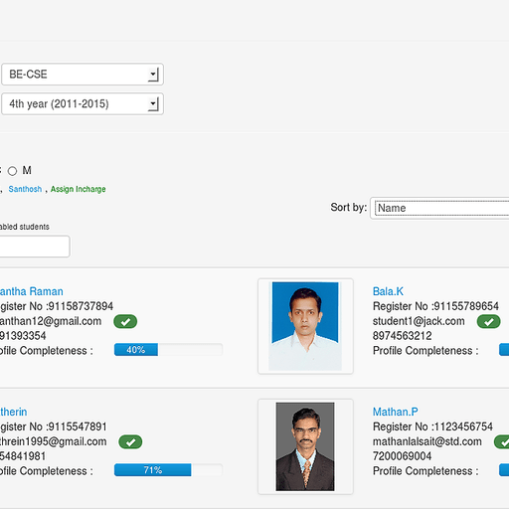The height and width of the screenshot is (509, 509).
Task: Open the Santhosh incharge link
Action: (x=25, y=189)
